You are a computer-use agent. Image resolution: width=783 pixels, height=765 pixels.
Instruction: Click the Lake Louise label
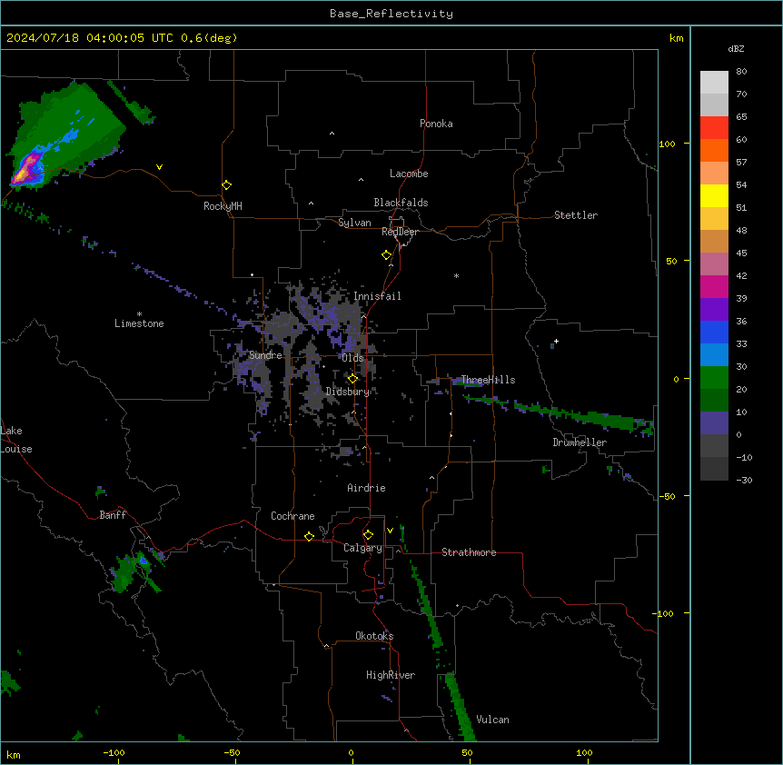click(x=16, y=440)
